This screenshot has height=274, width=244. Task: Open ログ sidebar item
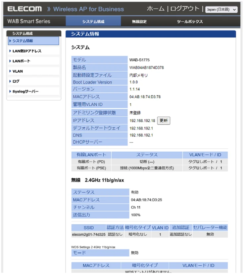pos(33,81)
